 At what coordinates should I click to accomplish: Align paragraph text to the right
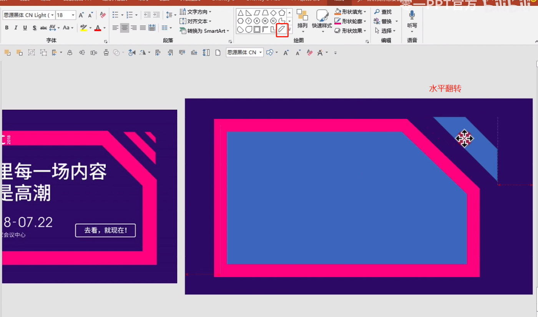[x=134, y=27]
